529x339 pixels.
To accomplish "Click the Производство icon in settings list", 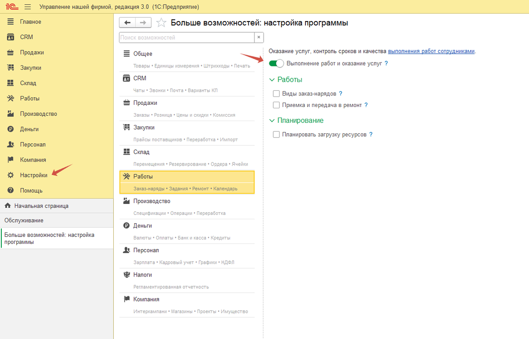I will [x=127, y=201].
